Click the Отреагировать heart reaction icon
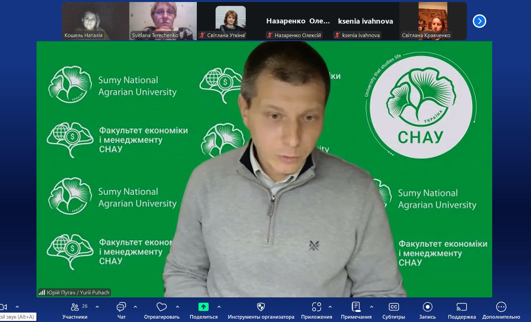This screenshot has height=322, width=531. (x=162, y=307)
